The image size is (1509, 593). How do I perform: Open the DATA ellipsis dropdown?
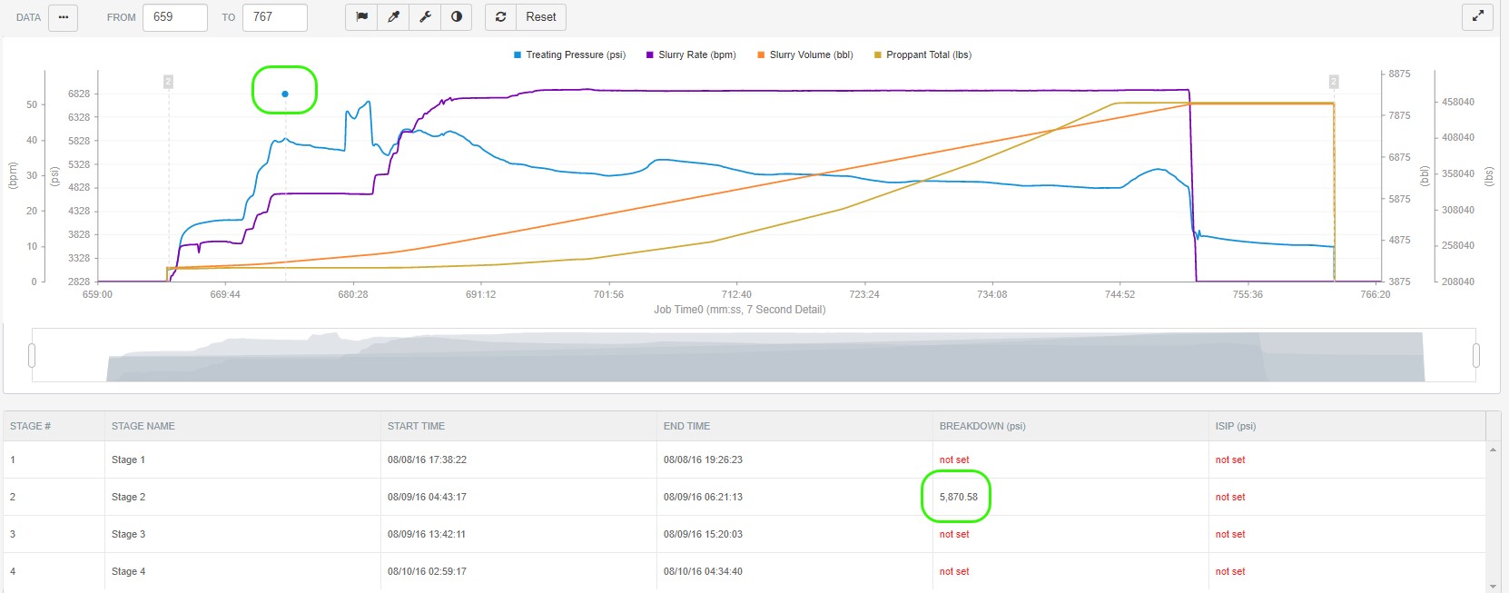coord(63,17)
